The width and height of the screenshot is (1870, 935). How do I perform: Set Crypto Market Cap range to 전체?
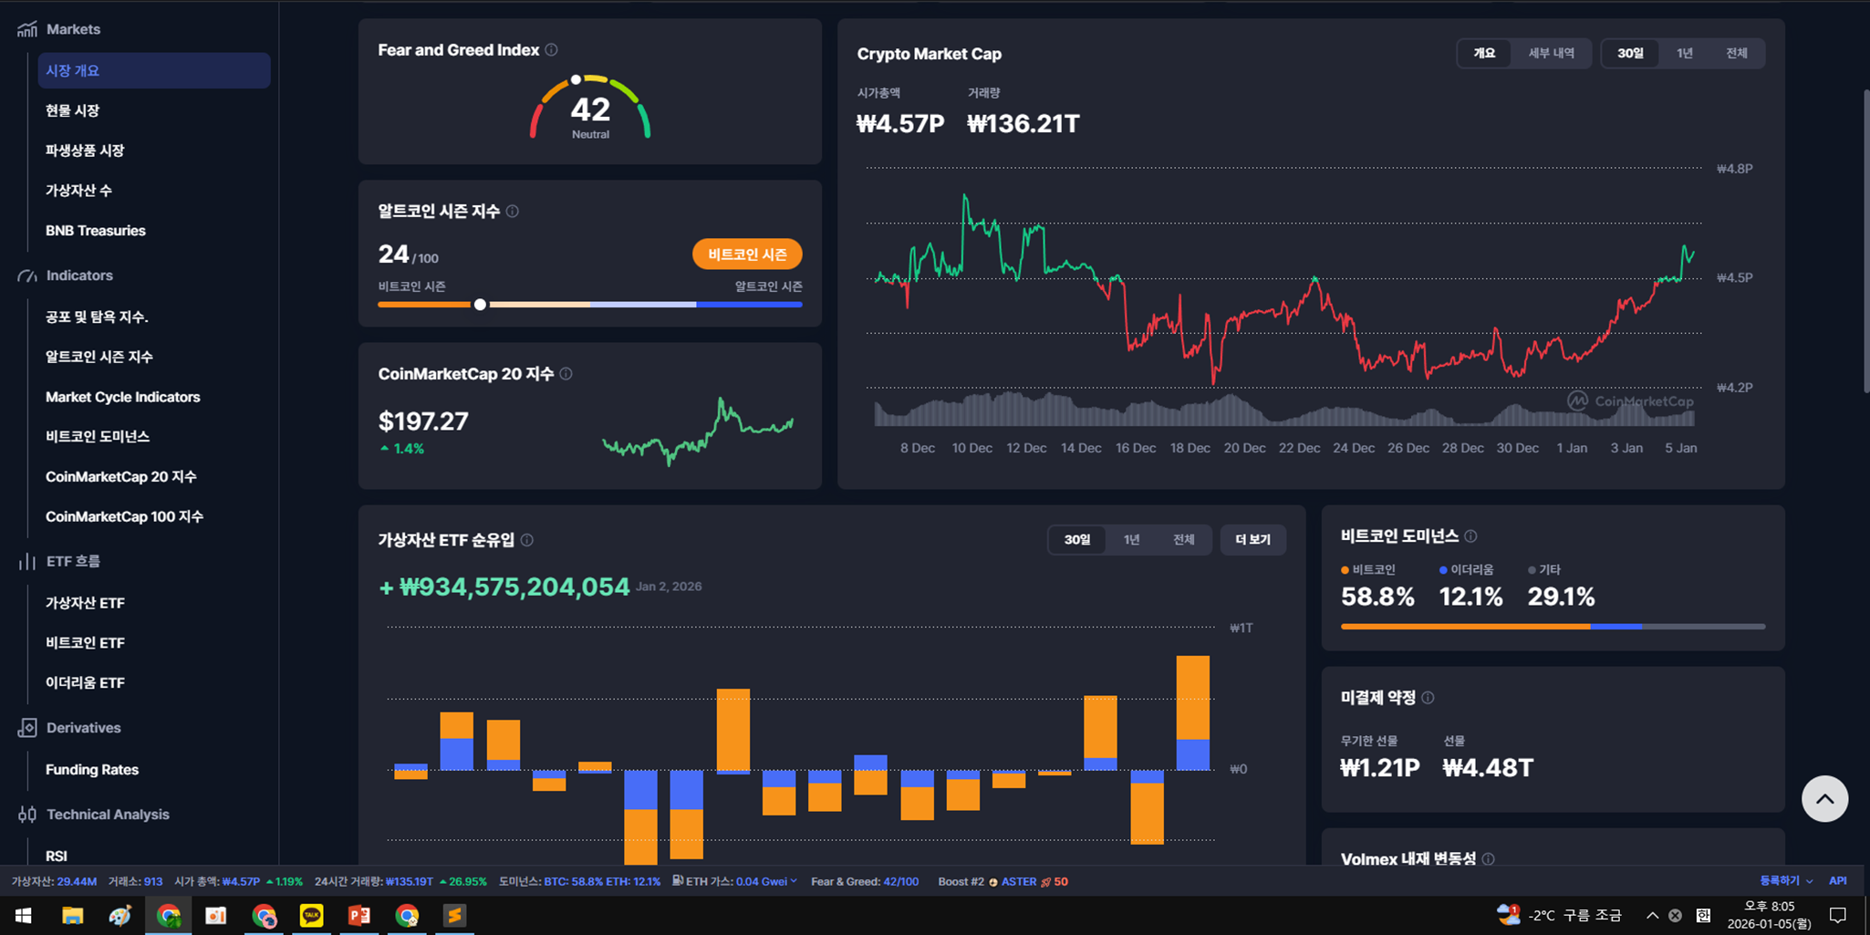[x=1736, y=53]
